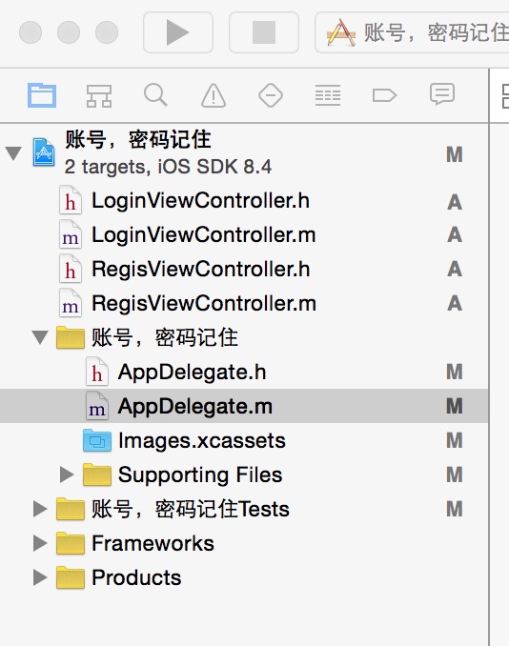Screen dimensions: 509x646
Task: Collapse the root project disclosure triangle
Action: [x=13, y=153]
